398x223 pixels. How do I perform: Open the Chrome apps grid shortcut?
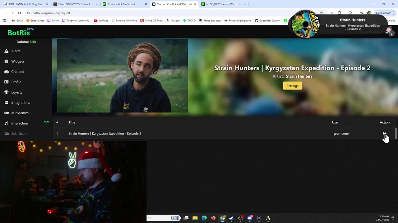4,21
